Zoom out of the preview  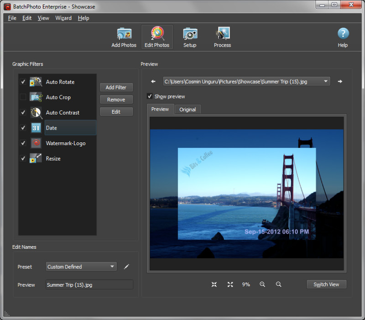pos(279,284)
